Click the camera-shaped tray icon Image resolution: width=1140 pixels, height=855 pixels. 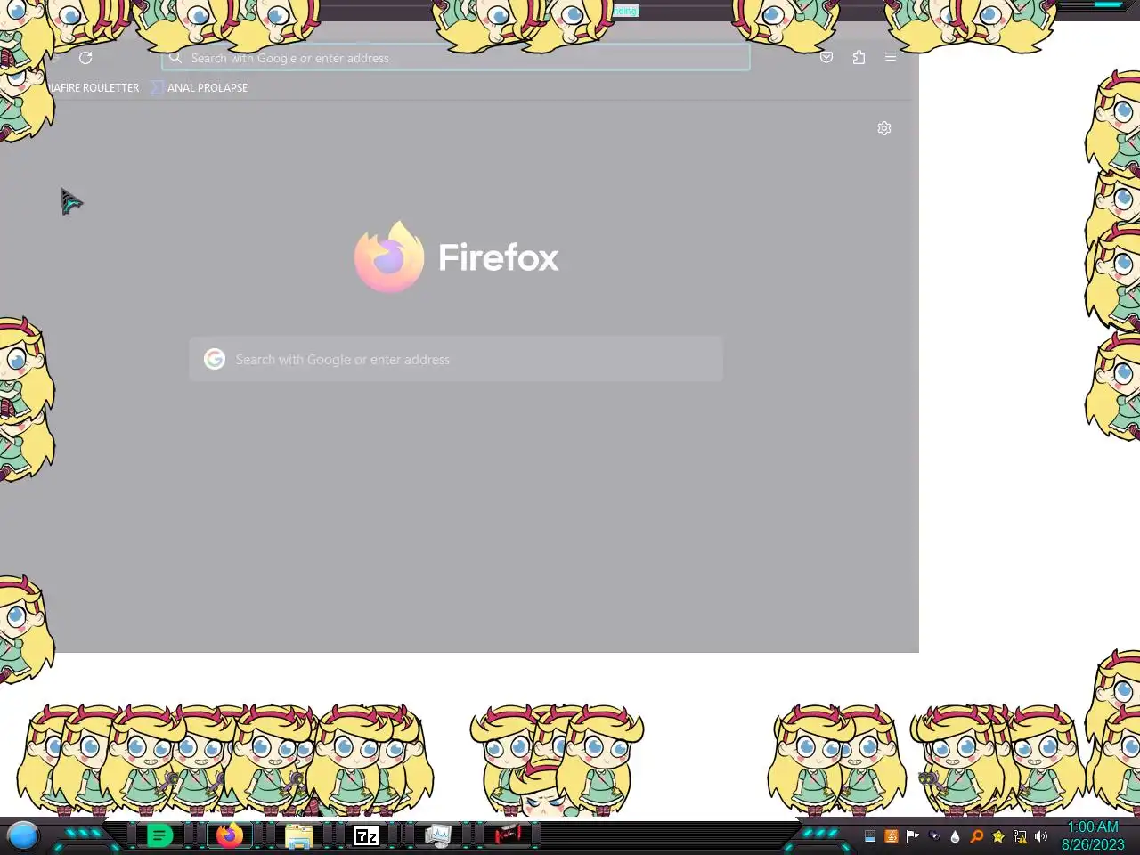click(934, 836)
